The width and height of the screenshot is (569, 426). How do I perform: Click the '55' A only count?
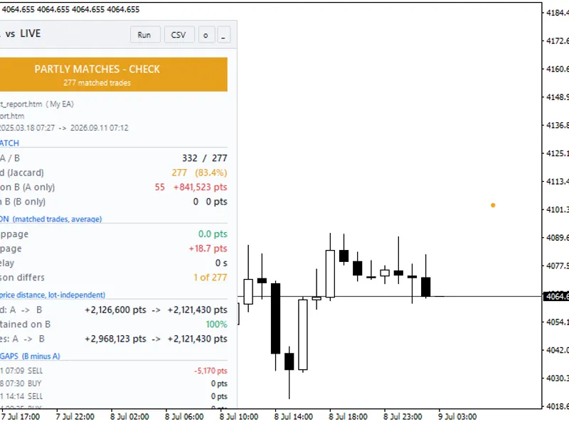tap(159, 187)
